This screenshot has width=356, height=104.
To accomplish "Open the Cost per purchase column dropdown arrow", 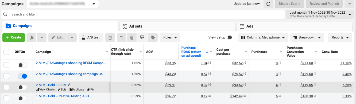I will tap(246, 52).
